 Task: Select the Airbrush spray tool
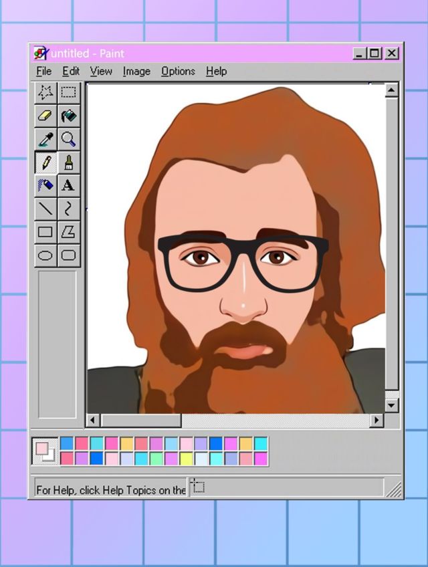(45, 185)
